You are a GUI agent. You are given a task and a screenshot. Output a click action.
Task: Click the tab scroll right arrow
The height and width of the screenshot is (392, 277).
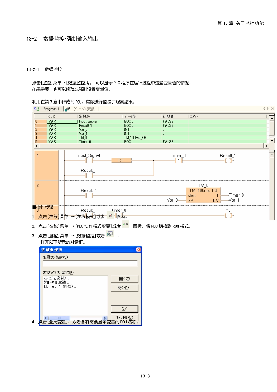click(268, 108)
